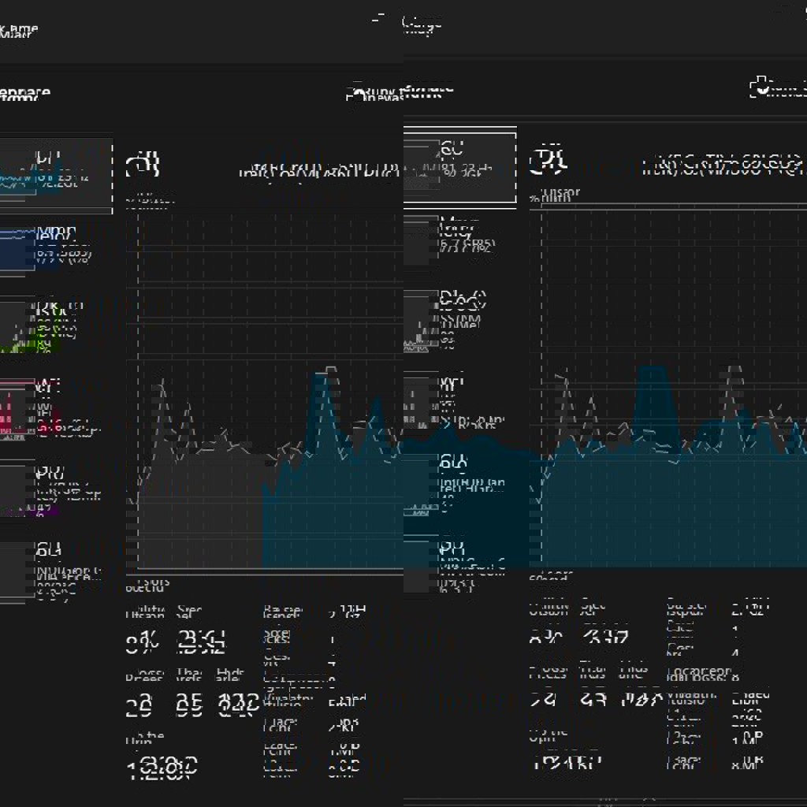Open Memory in the right window sidebar
The image size is (807, 807).
click(x=459, y=238)
